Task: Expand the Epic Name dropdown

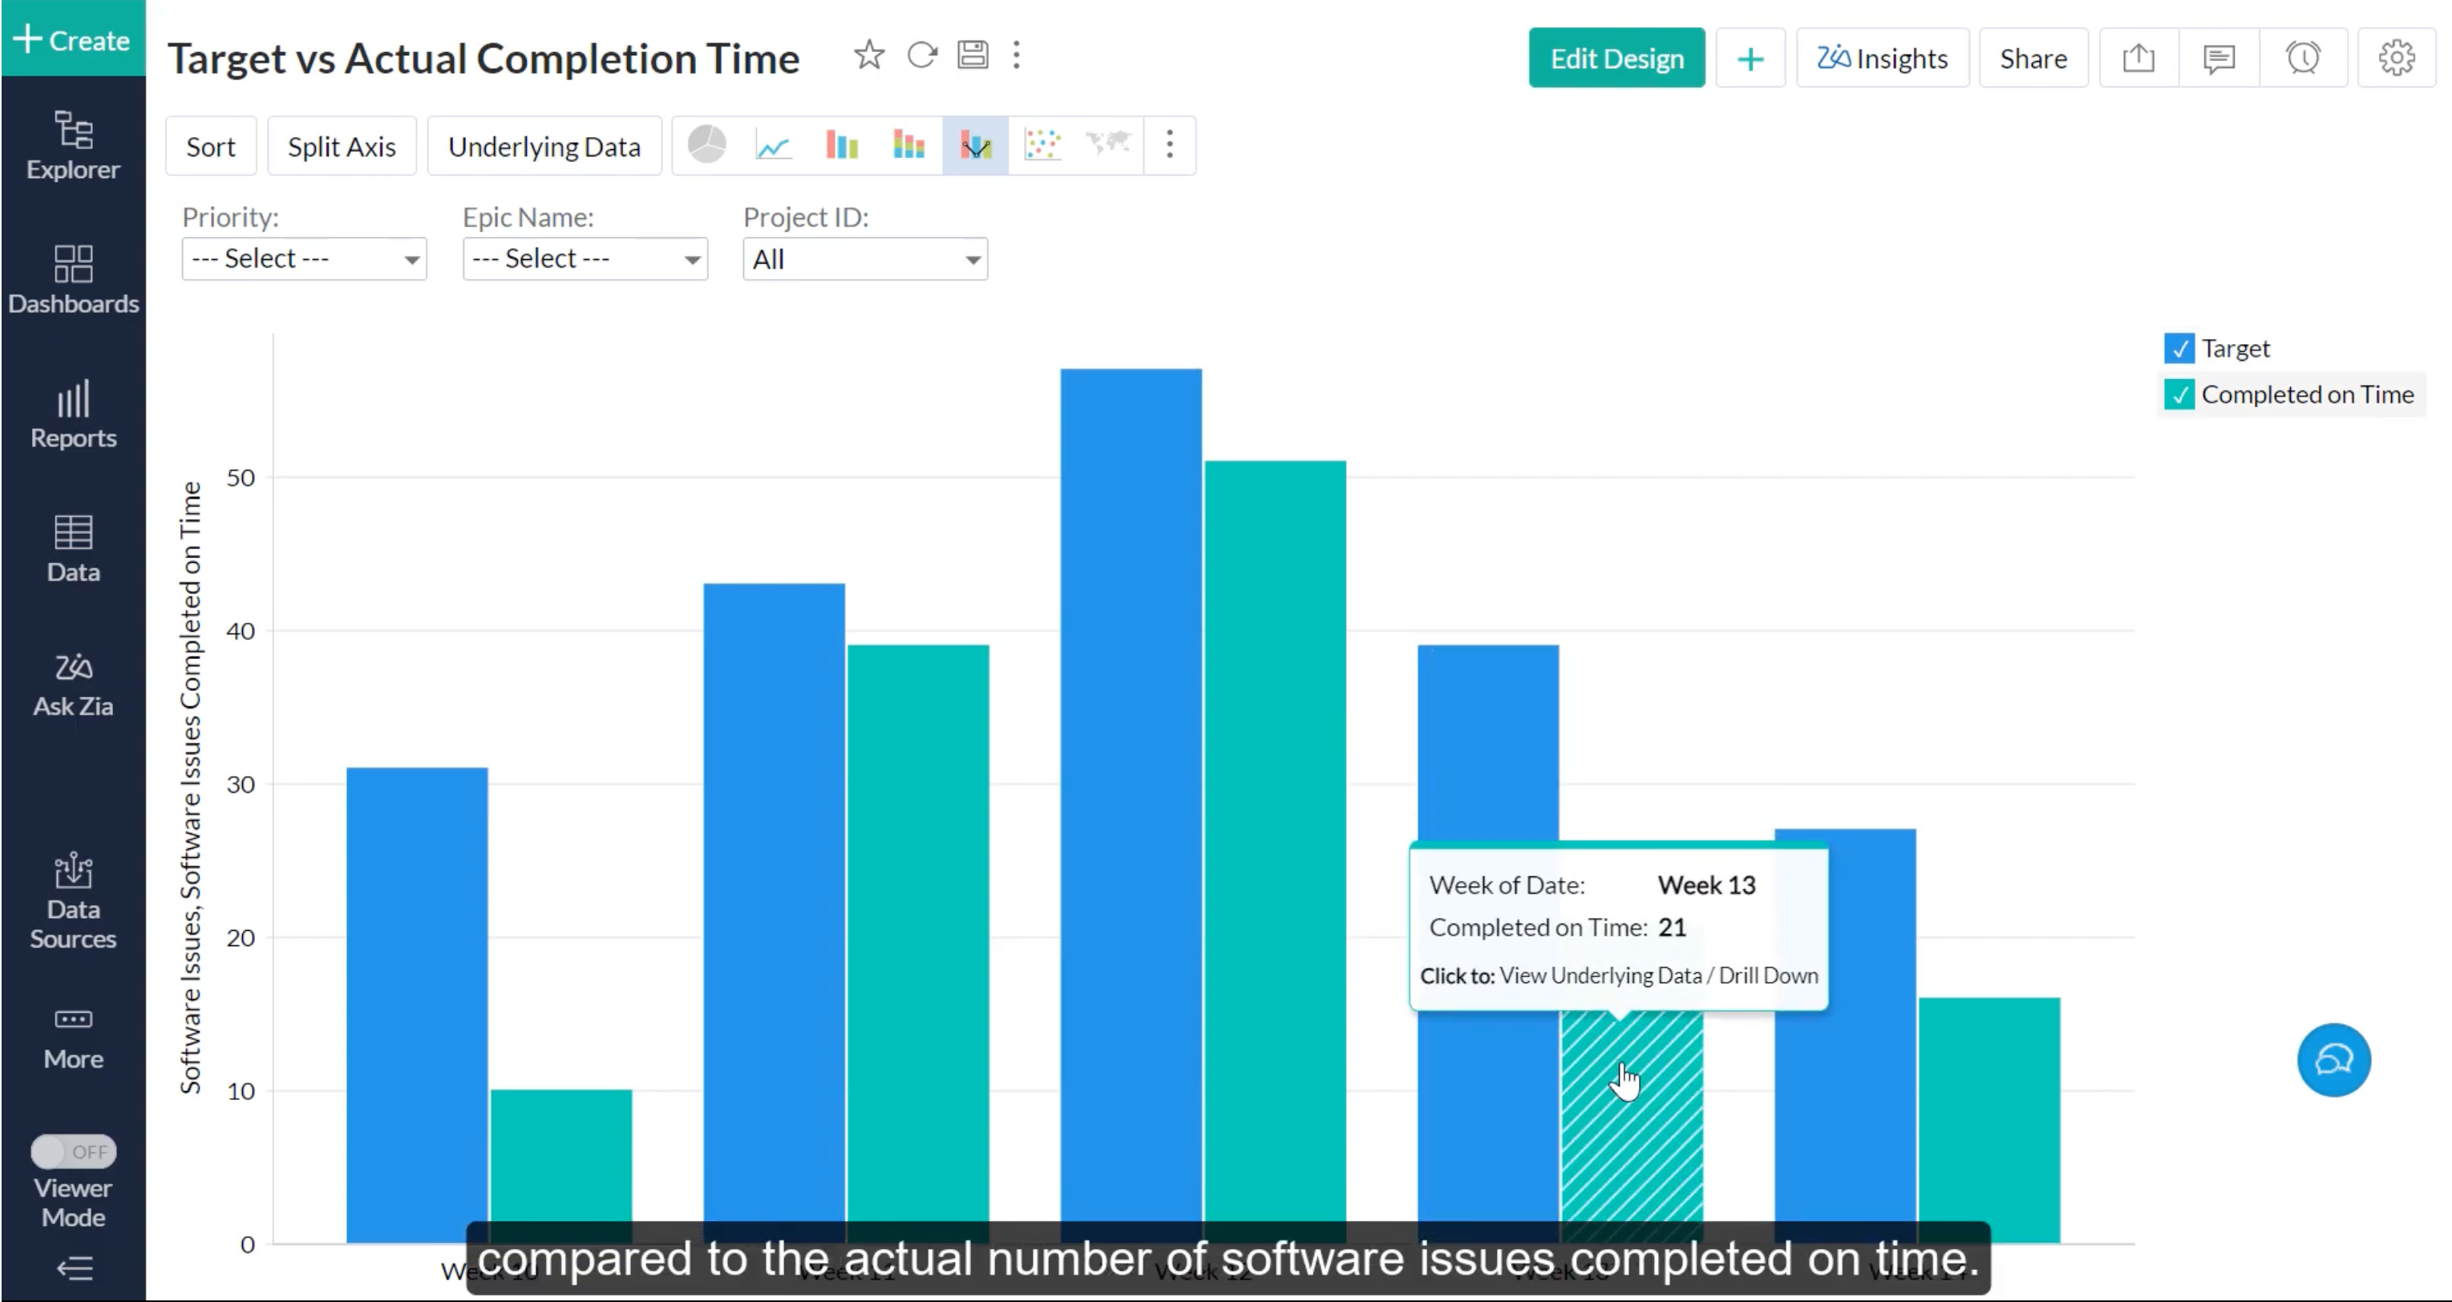Action: coord(585,259)
